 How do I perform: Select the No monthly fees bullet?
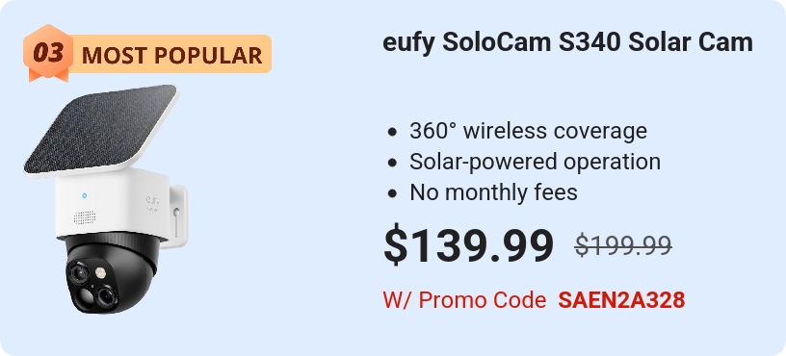coord(494,192)
